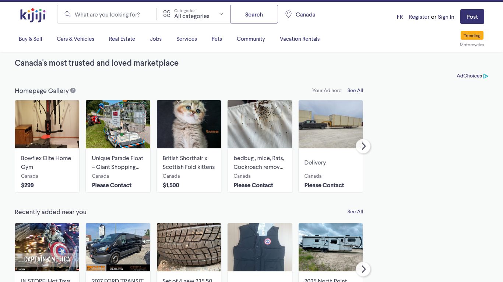The image size is (503, 282).
Task: Click 'Unique Parade Float' listing title
Action: 117,163
